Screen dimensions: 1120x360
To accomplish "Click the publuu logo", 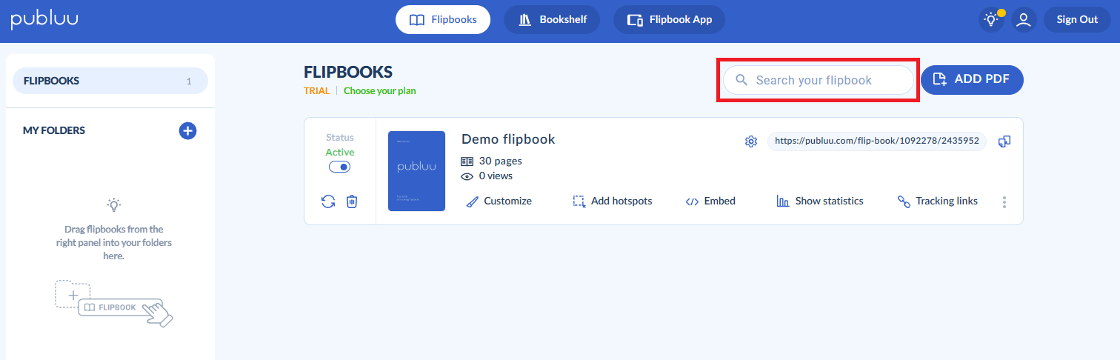I will coord(44,20).
